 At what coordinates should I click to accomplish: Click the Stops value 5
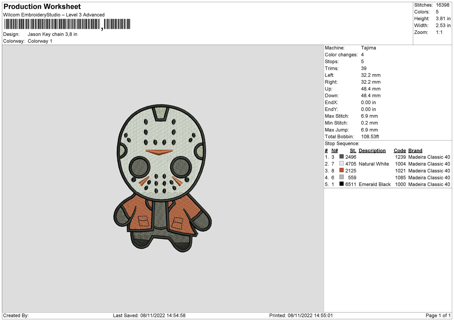[x=362, y=62]
